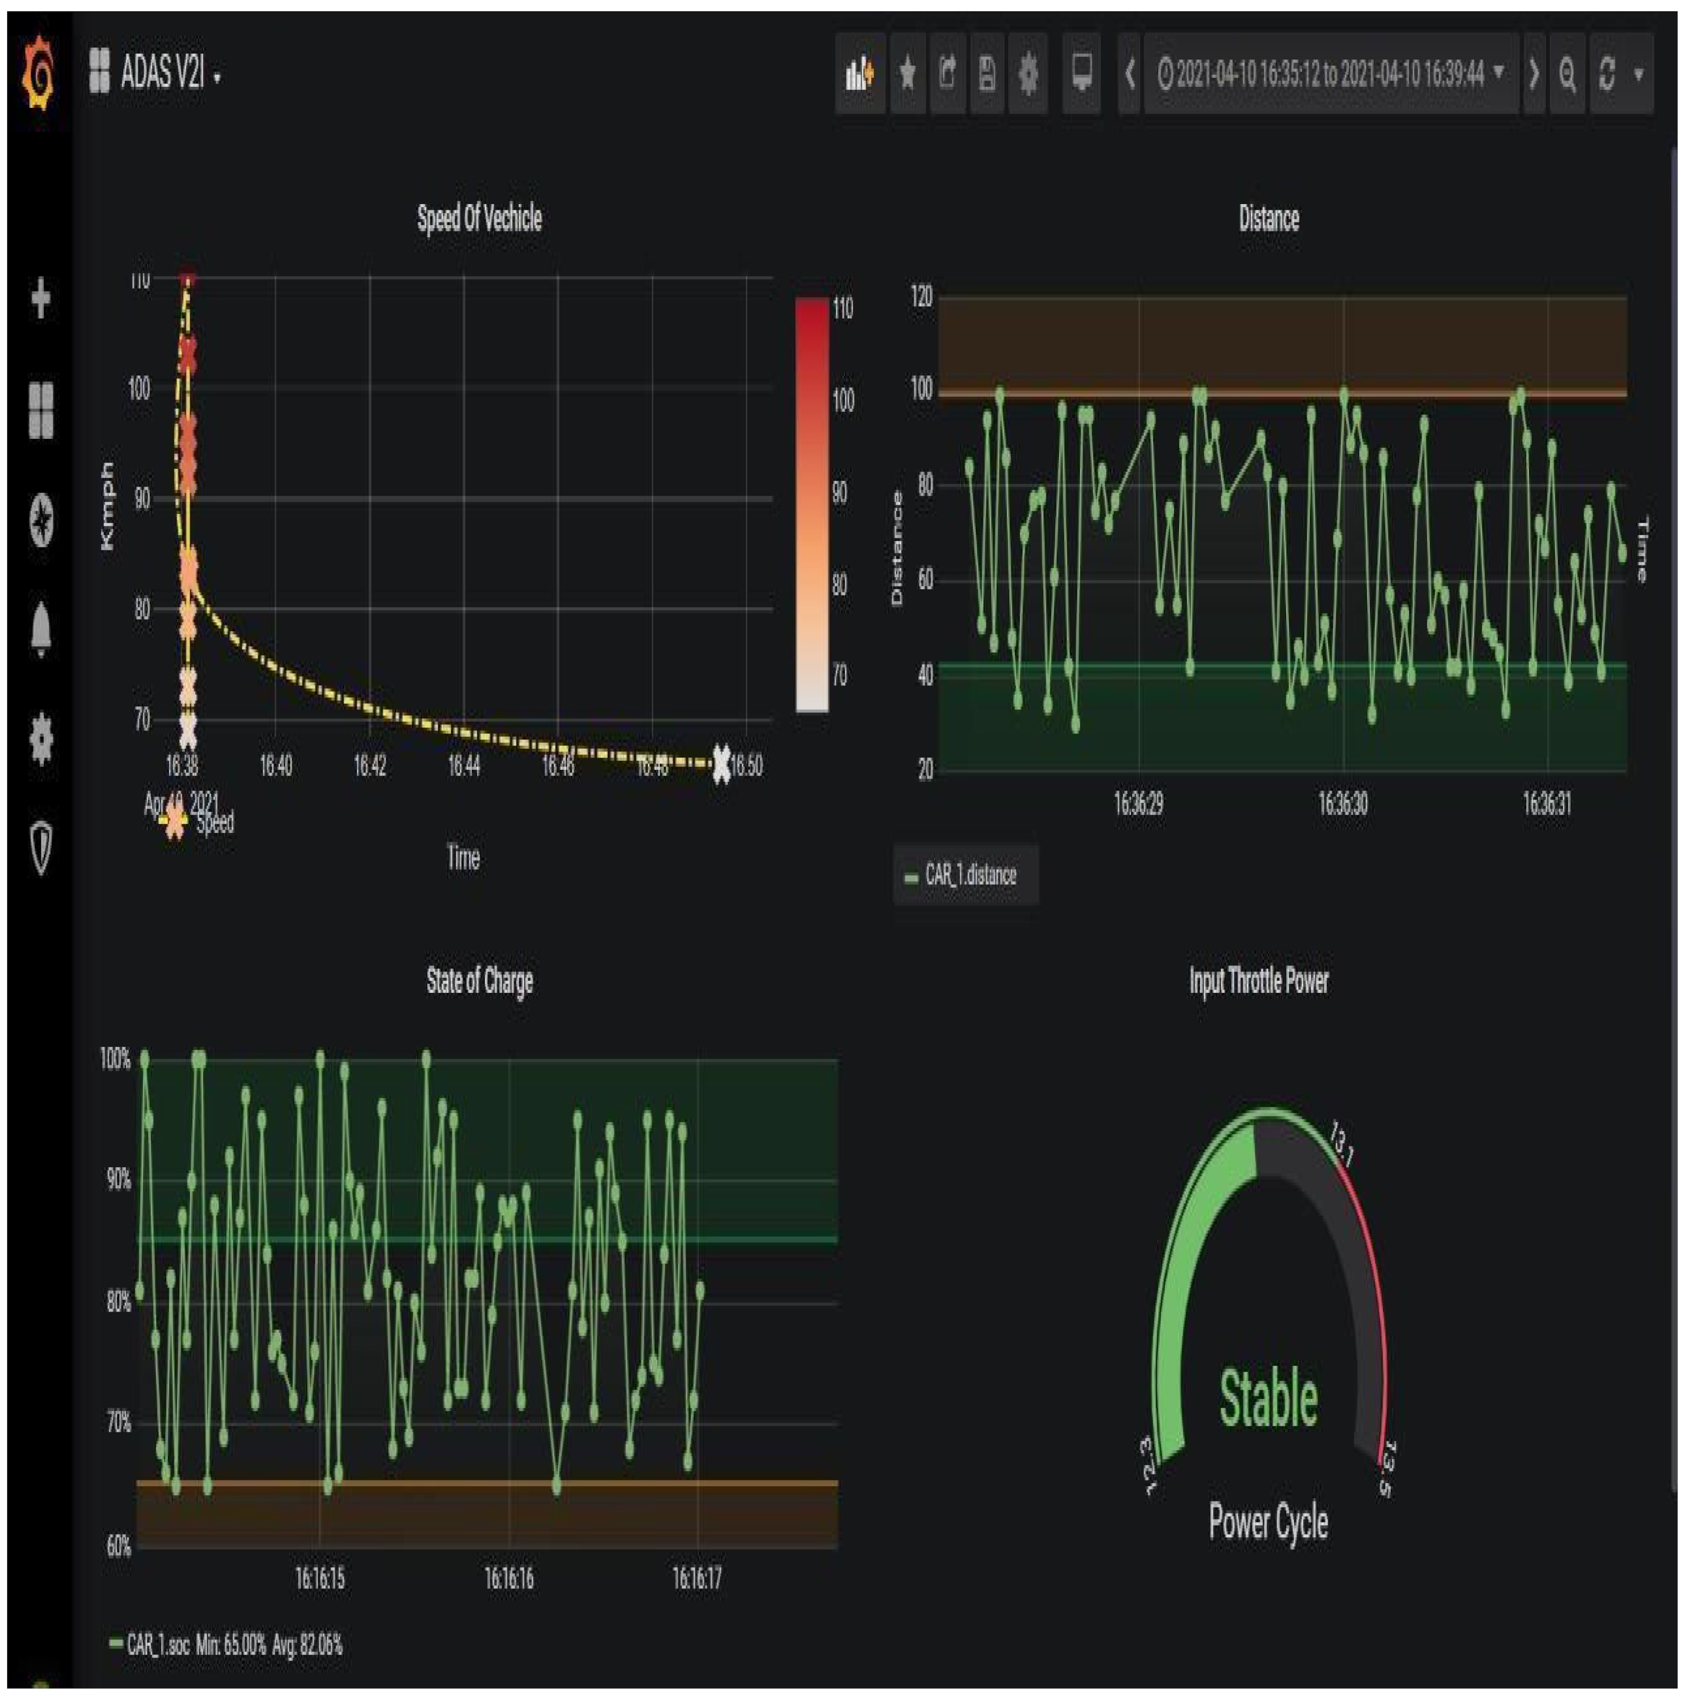This screenshot has height=1701, width=1698.
Task: Add a new panel using the chart-plus icon
Action: [x=860, y=76]
